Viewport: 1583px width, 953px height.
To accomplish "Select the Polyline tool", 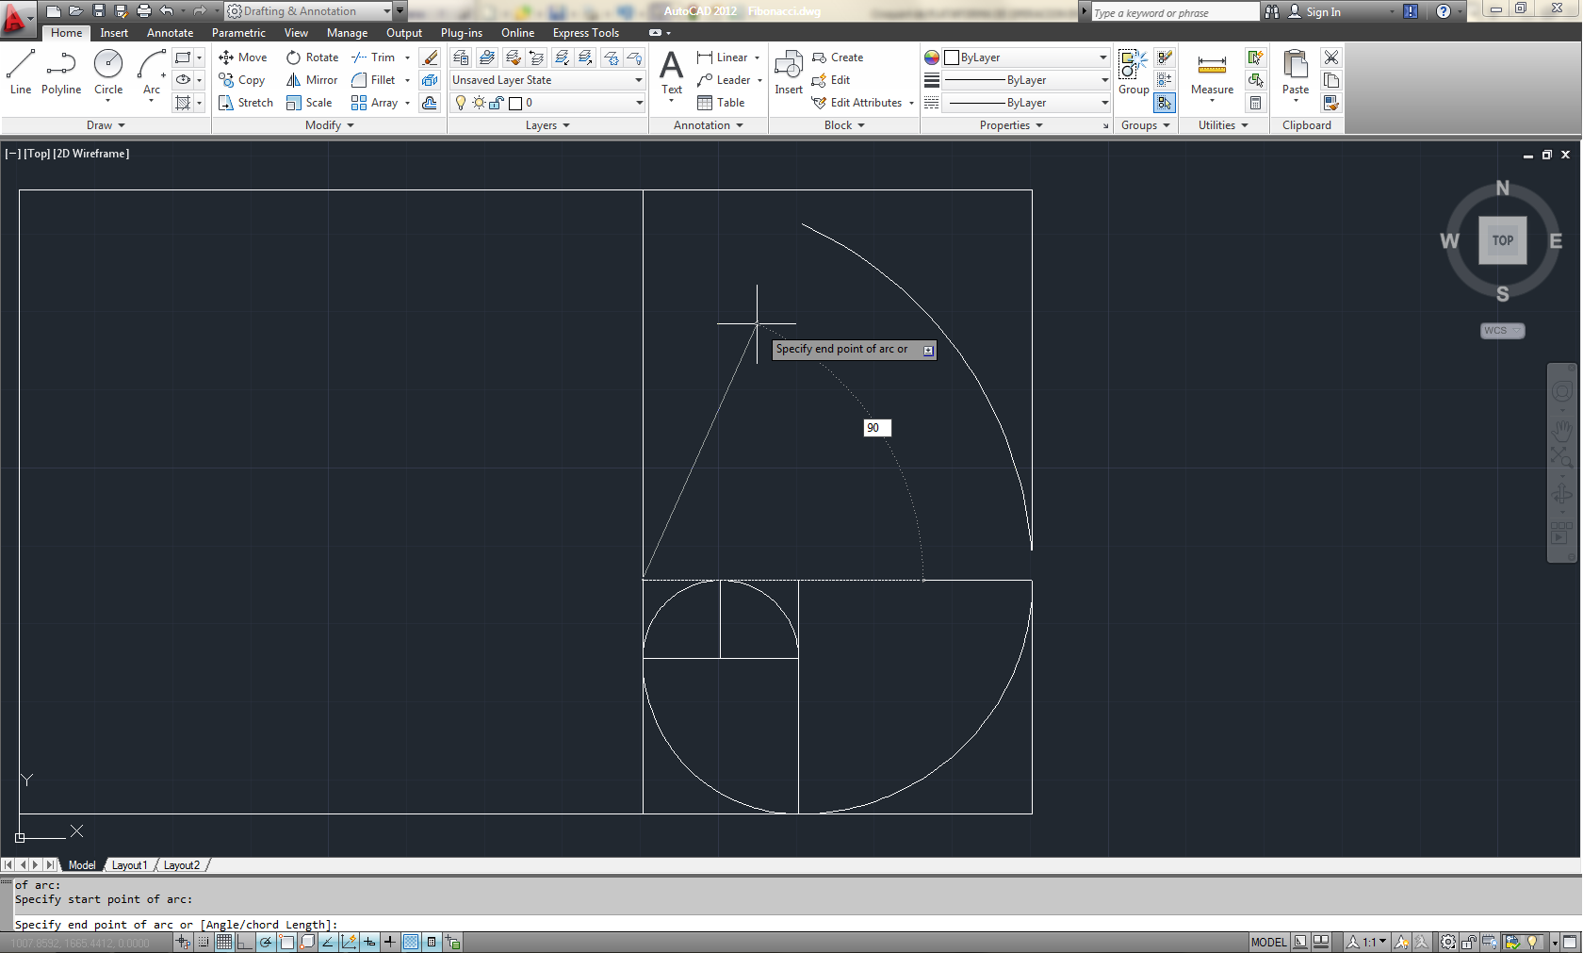I will tap(61, 73).
